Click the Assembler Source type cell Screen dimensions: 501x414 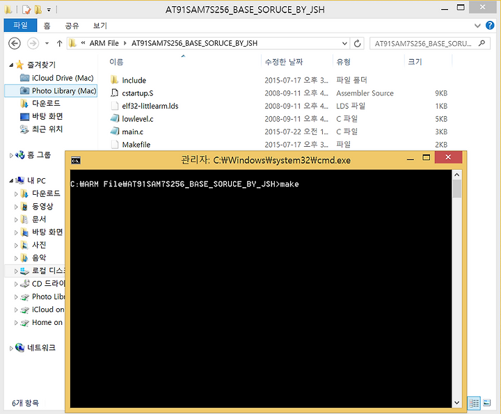click(365, 93)
